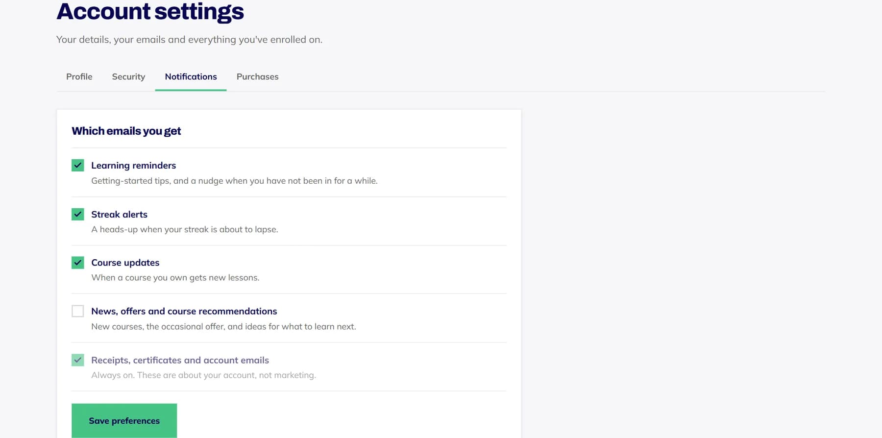The image size is (882, 438).
Task: Go to the Purchases tab
Action: 257,76
